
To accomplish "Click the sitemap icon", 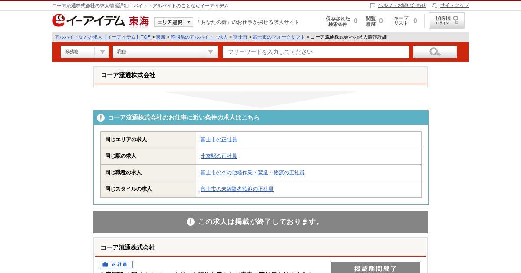I will pos(435,6).
